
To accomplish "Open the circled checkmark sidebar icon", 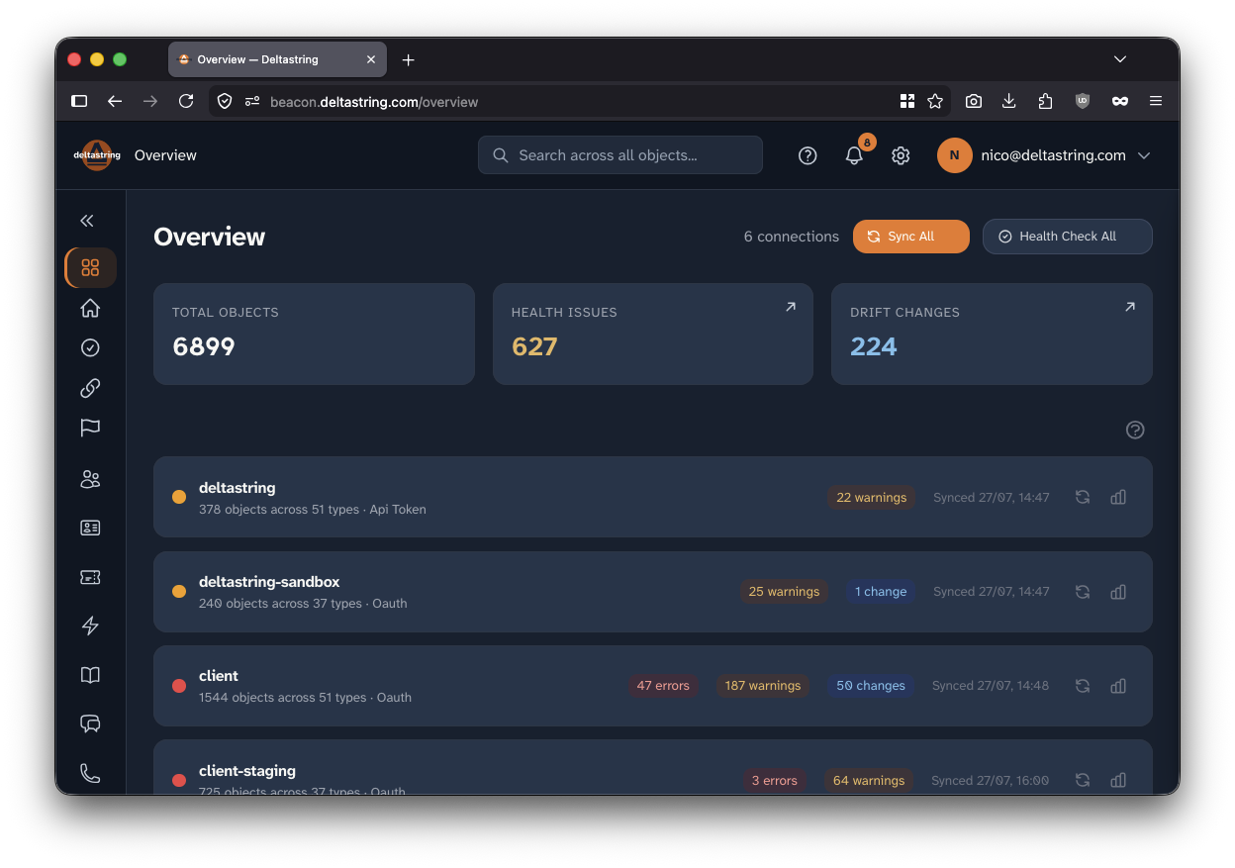I will [x=90, y=347].
